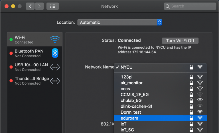Screen dimensions: 219x133
Task: Click the Bluetooth PAN icon
Action: click(x=55, y=53)
